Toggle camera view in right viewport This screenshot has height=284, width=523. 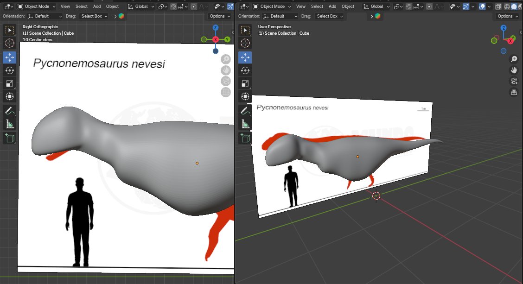514,81
